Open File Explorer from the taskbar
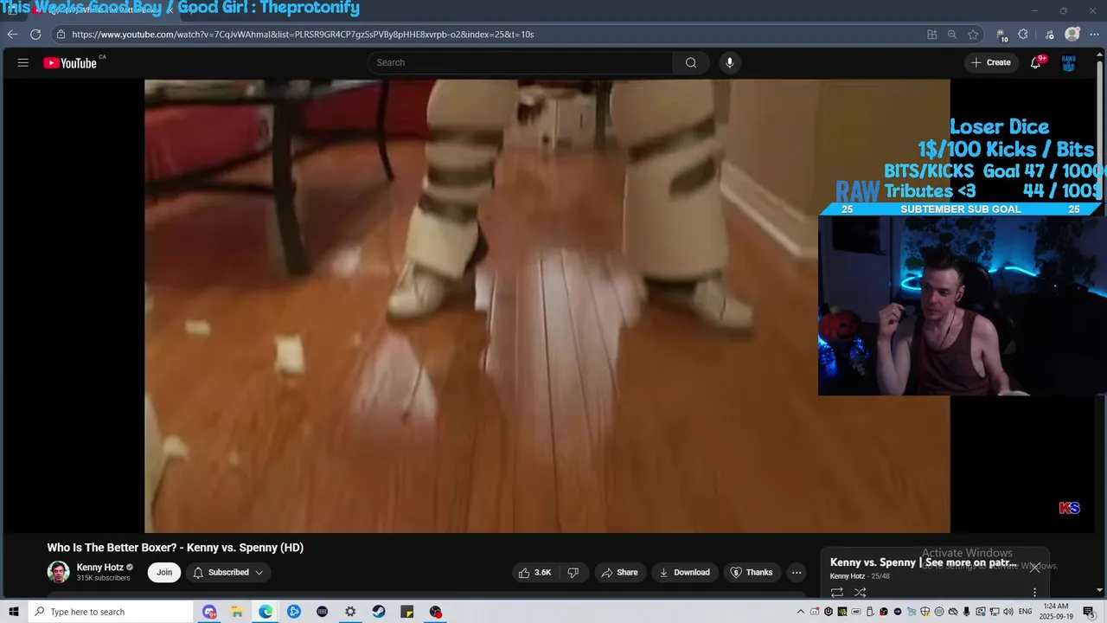Image resolution: width=1107 pixels, height=623 pixels. point(237,612)
